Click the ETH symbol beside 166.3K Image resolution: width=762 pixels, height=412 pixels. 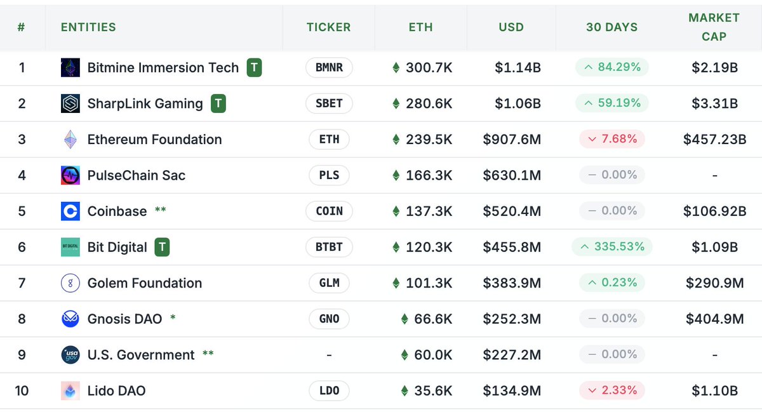click(x=396, y=175)
